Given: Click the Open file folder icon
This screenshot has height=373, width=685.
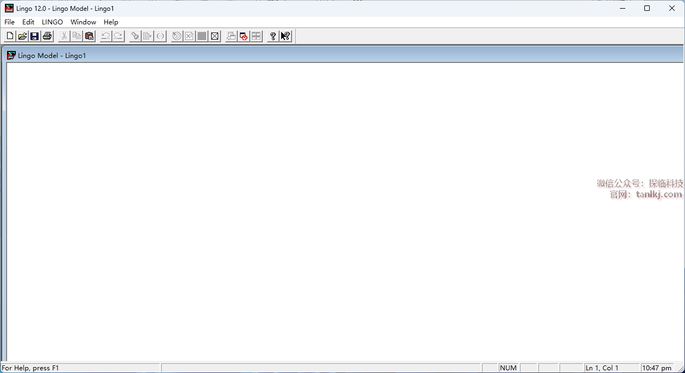Looking at the screenshot, I should [22, 36].
